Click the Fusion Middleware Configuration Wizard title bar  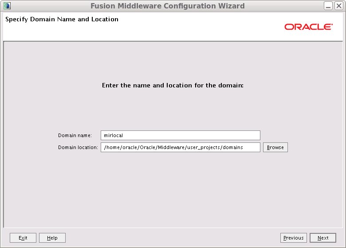coord(167,6)
